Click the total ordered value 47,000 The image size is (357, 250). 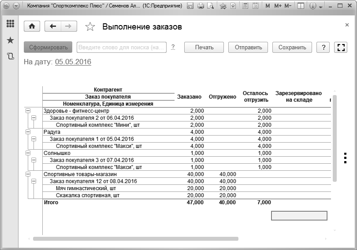(x=195, y=202)
